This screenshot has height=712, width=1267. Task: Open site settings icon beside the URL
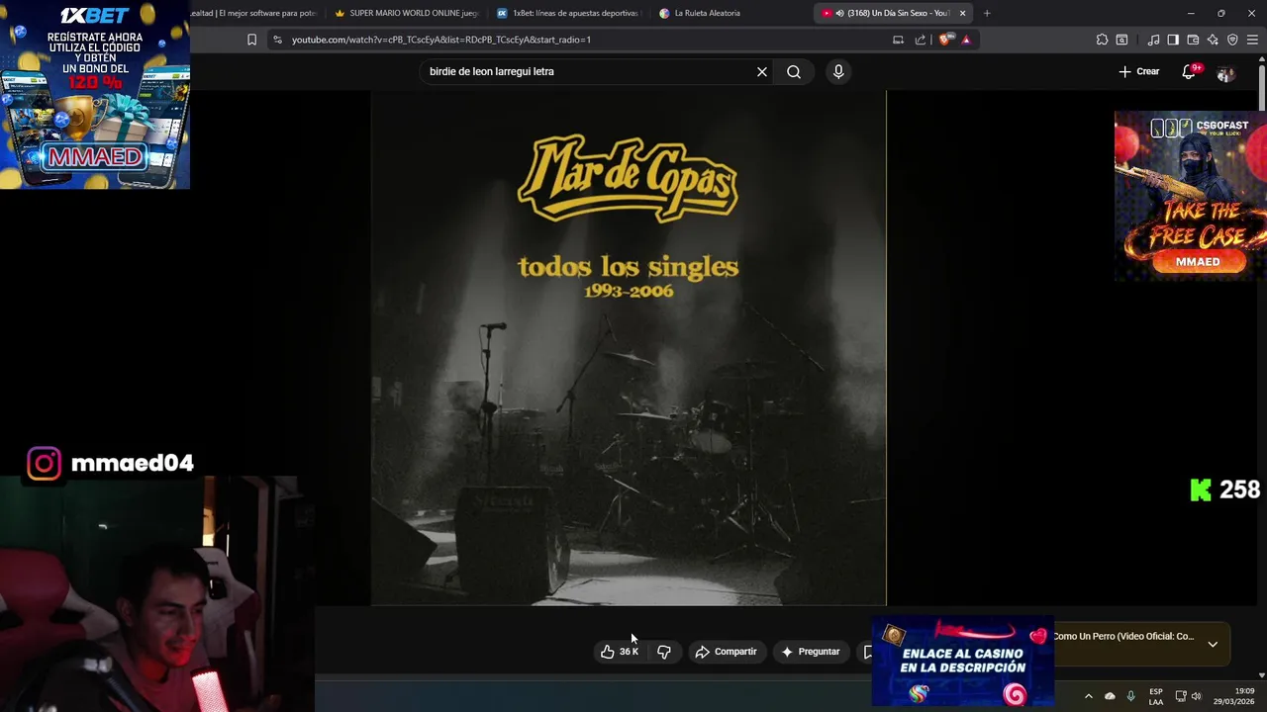pyautogui.click(x=277, y=40)
